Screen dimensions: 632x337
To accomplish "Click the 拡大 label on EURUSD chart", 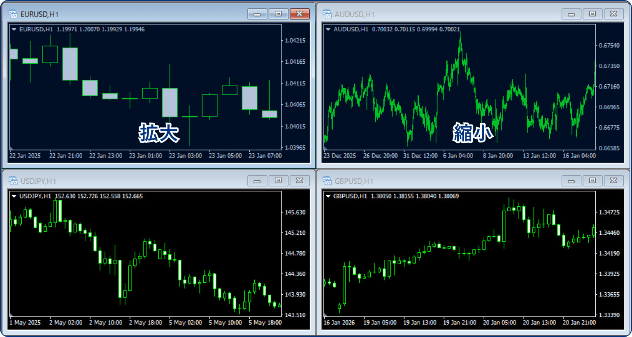I will pyautogui.click(x=159, y=133).
